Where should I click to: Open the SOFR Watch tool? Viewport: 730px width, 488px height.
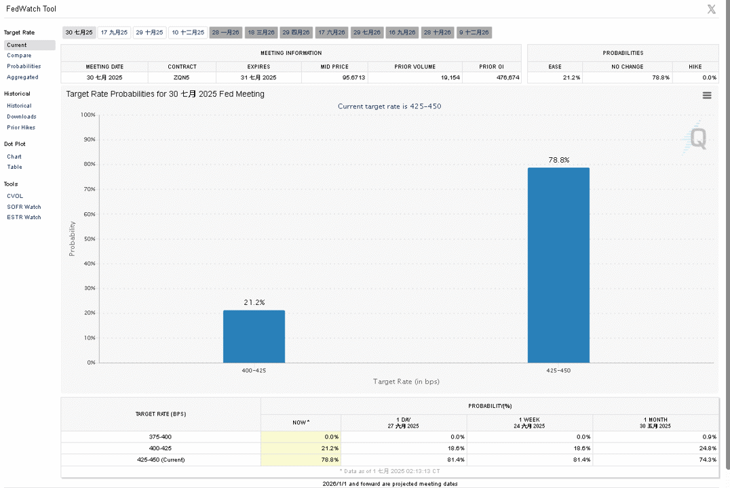tap(24, 207)
